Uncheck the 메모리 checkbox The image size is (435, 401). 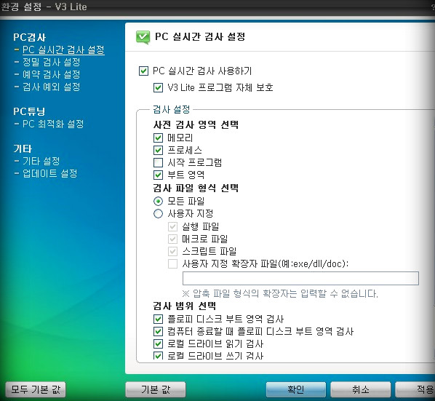pyautogui.click(x=158, y=138)
